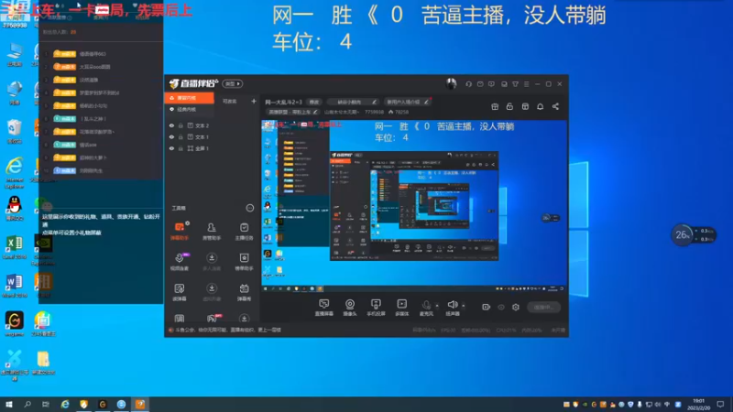
Task: Toggle visibility eye of layer 文本 2
Action: pos(171,125)
